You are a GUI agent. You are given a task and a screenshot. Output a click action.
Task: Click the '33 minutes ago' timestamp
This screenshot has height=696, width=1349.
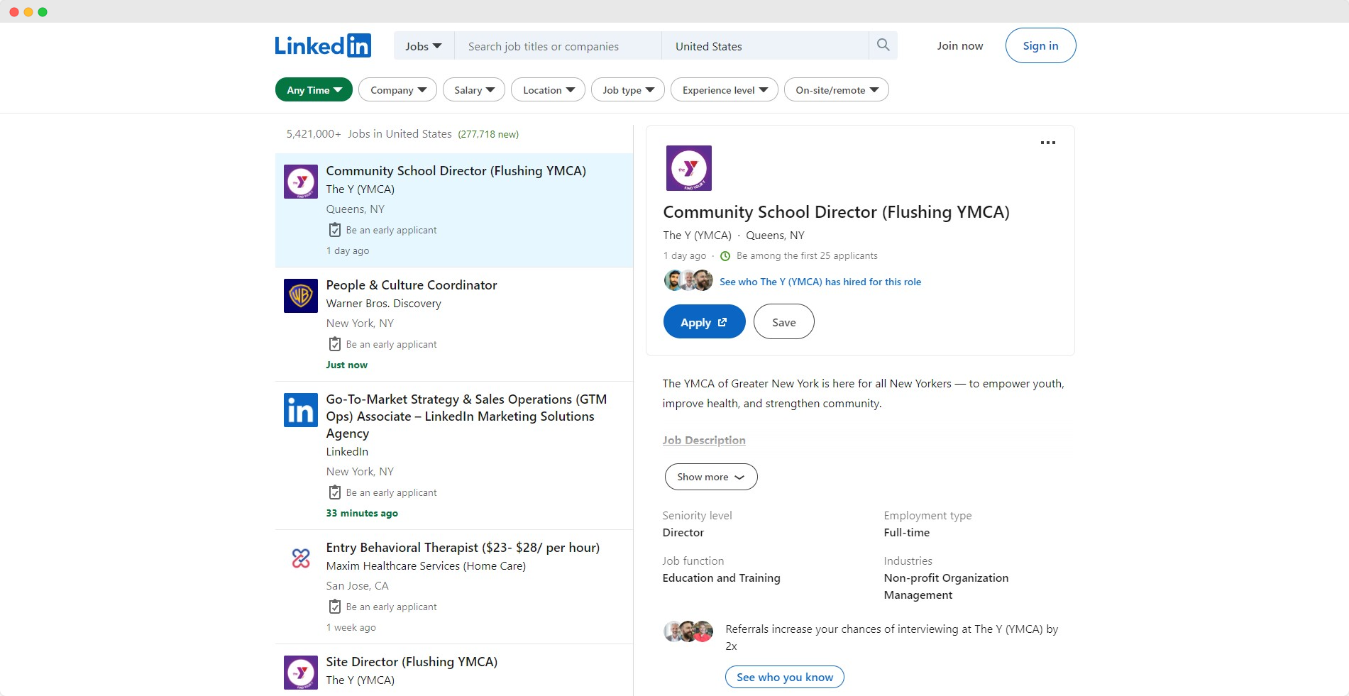click(x=362, y=513)
